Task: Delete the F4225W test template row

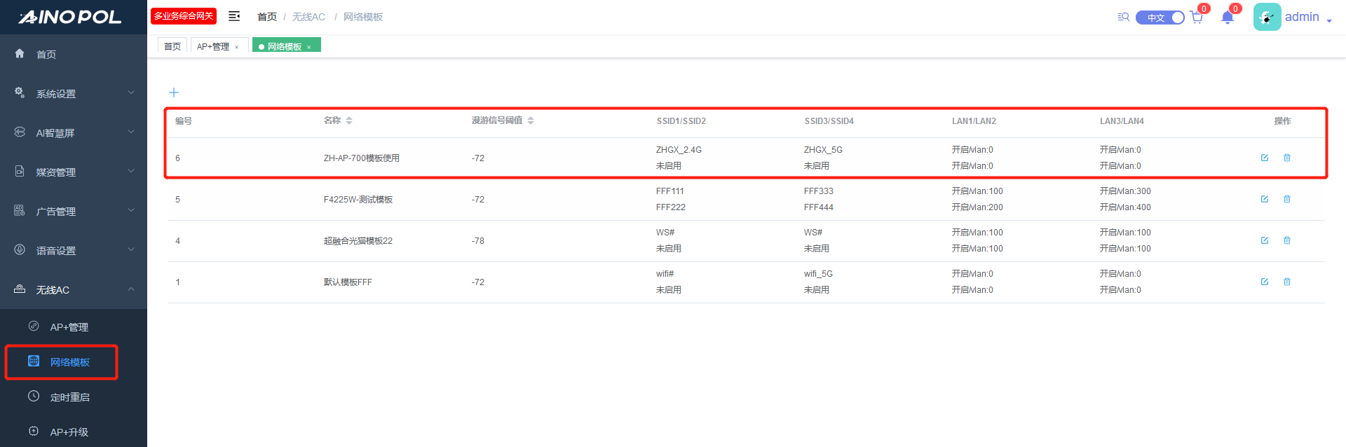Action: coord(1287,199)
